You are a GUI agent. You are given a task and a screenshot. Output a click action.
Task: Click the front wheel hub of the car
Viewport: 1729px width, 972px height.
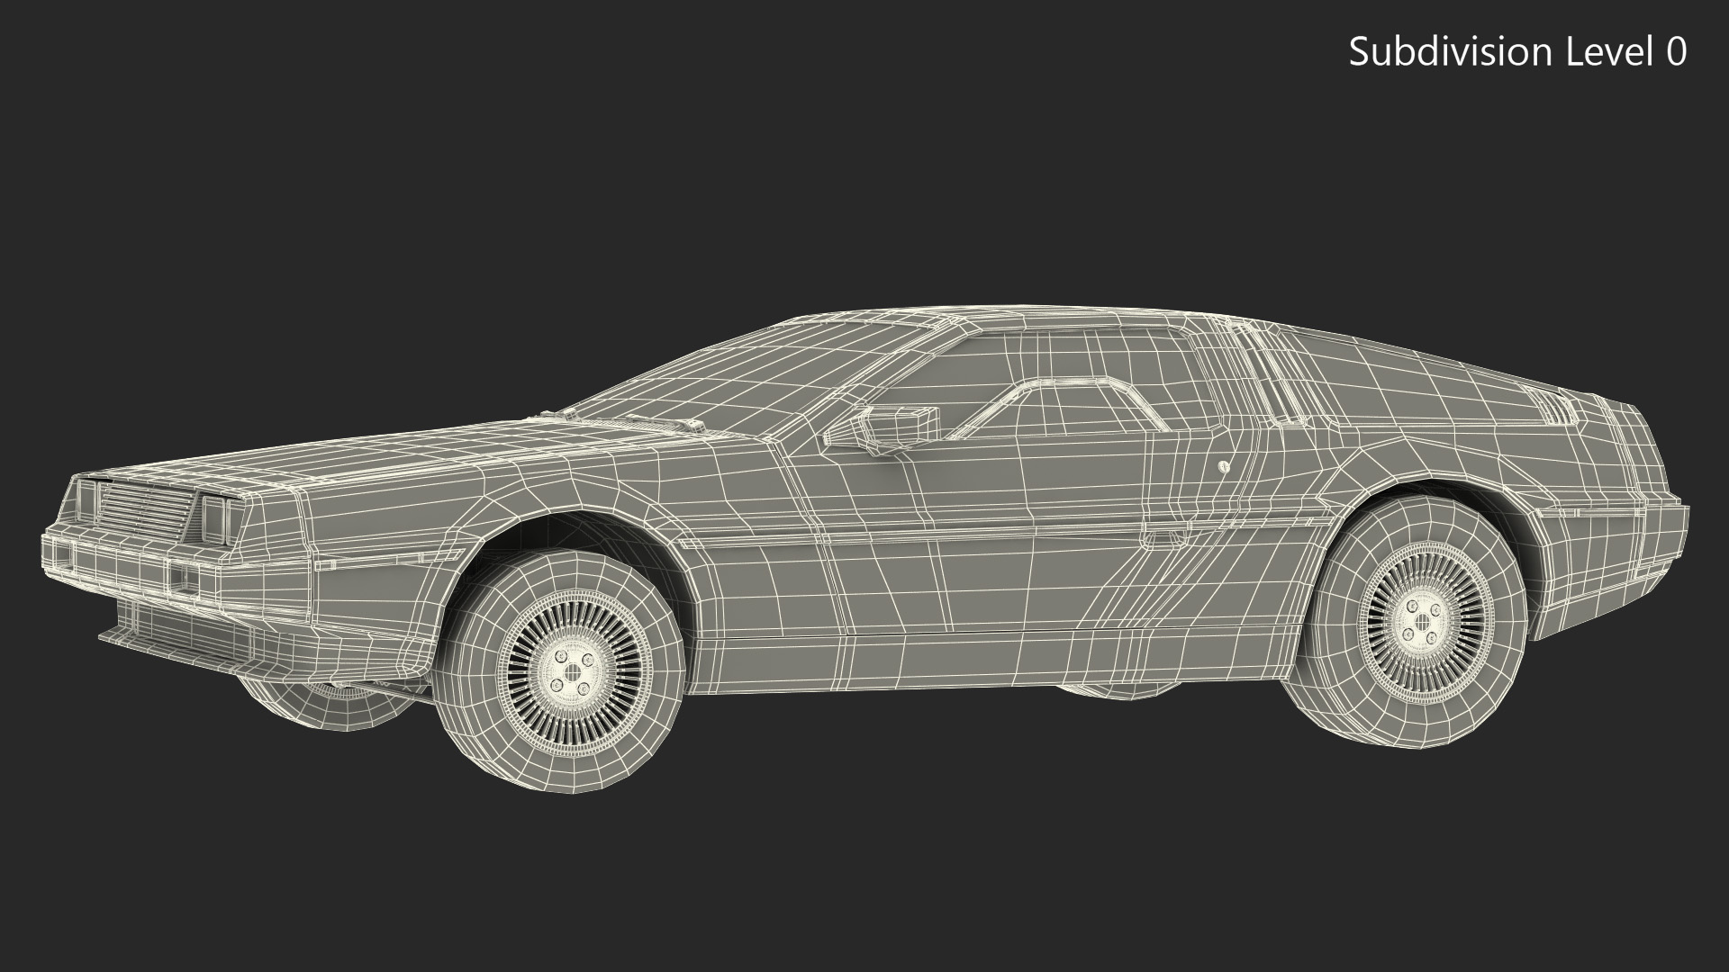point(575,674)
